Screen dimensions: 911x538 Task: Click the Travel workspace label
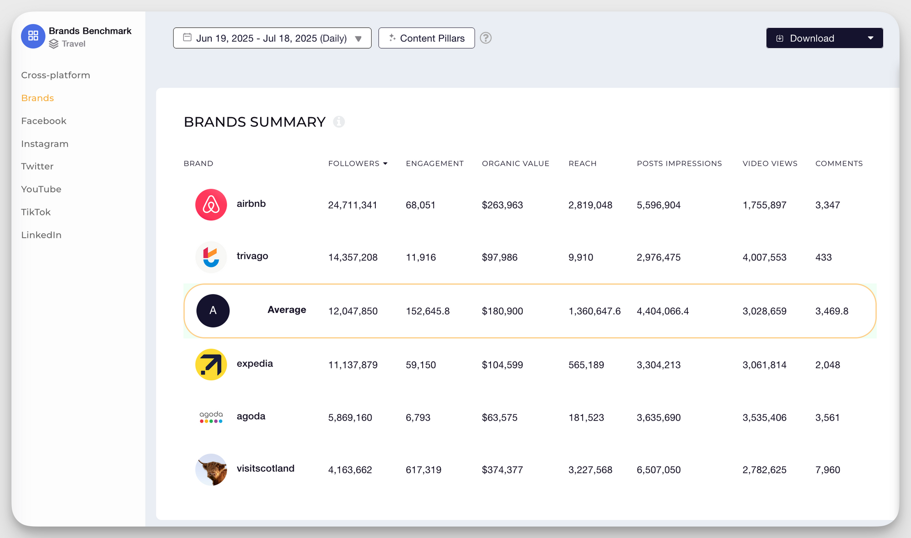tap(73, 44)
